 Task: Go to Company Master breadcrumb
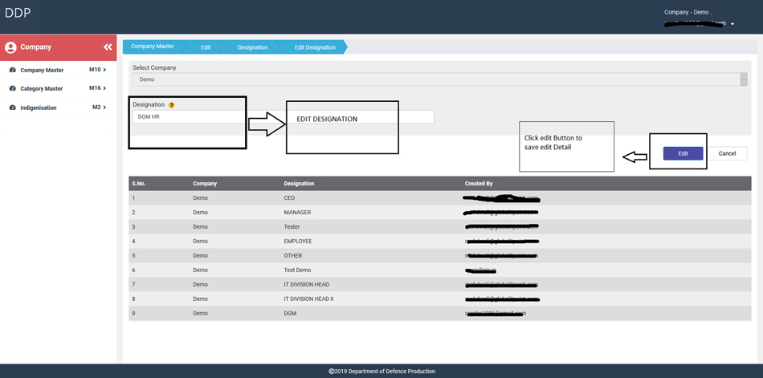pos(153,47)
